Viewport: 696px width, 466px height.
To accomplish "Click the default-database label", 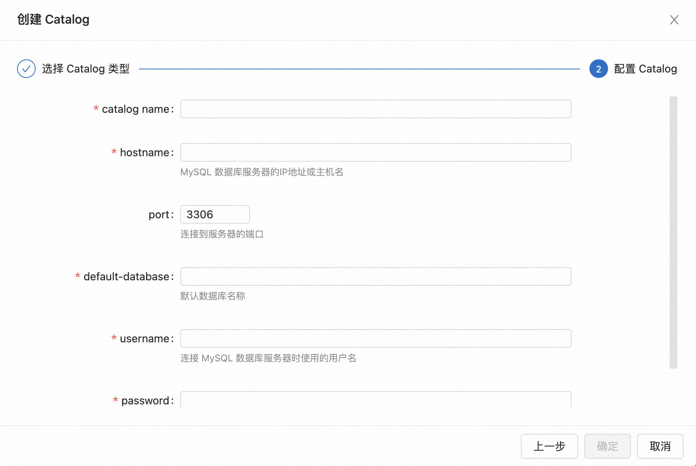I will [x=126, y=277].
